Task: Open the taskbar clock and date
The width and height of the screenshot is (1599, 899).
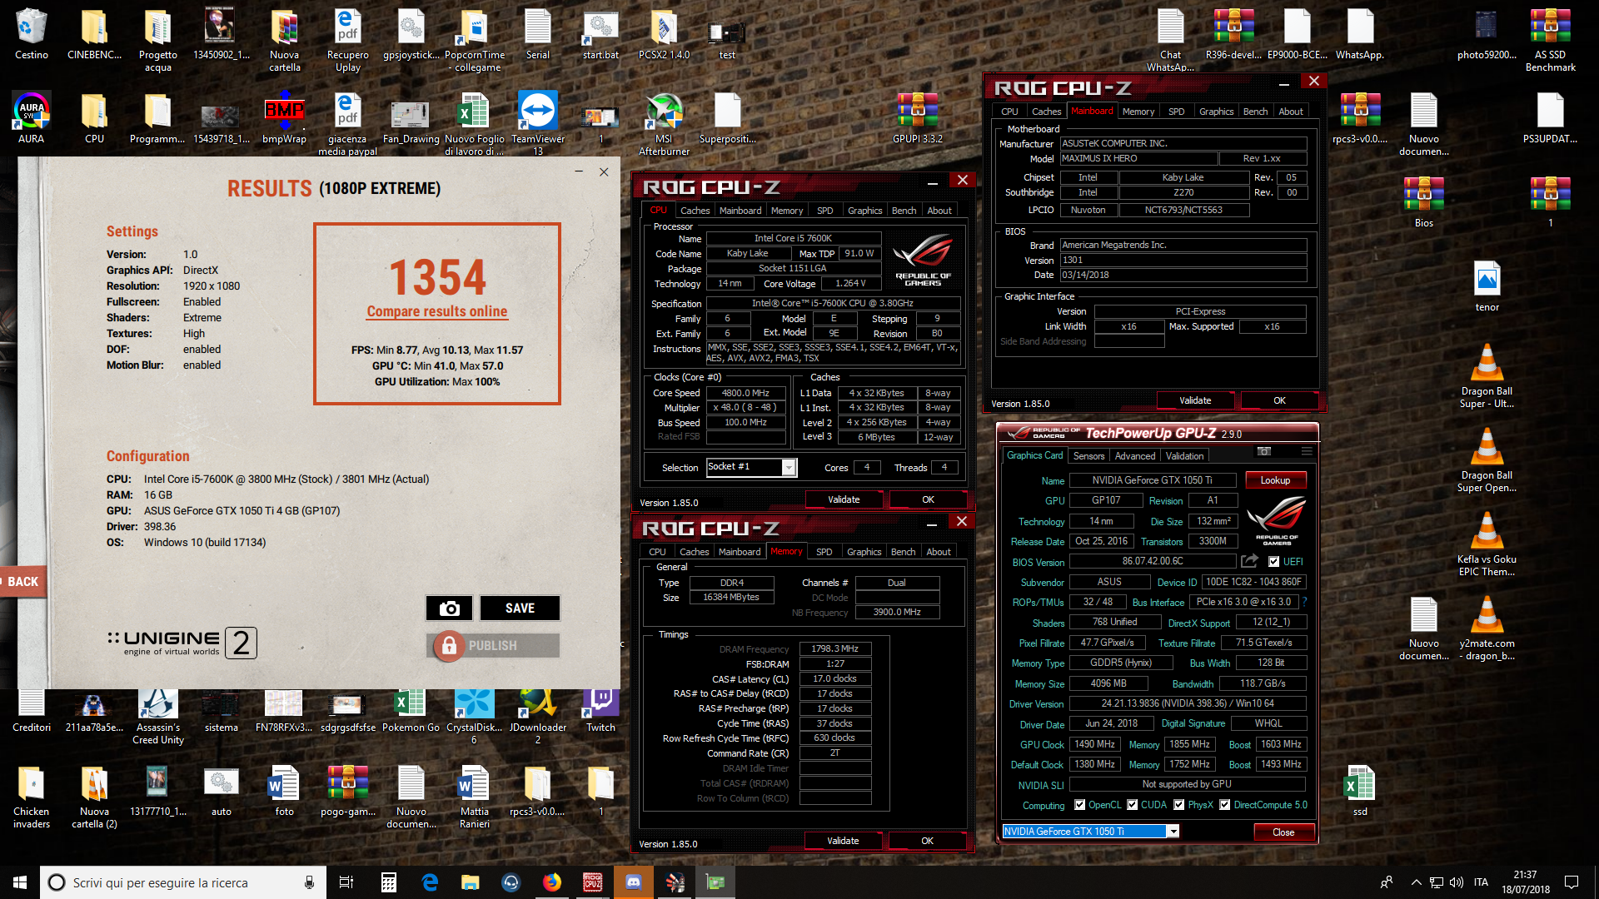Action: click(x=1526, y=882)
